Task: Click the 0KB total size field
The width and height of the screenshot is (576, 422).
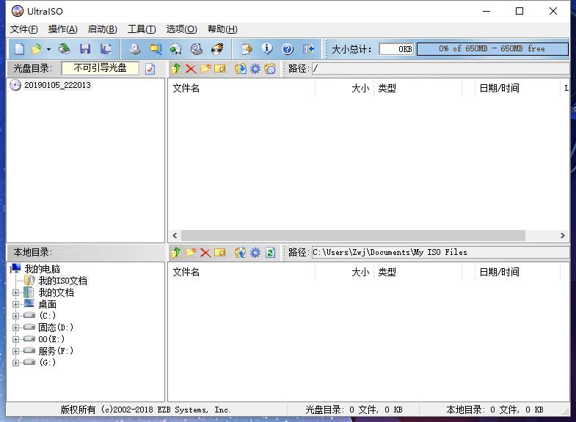Action: [396, 49]
